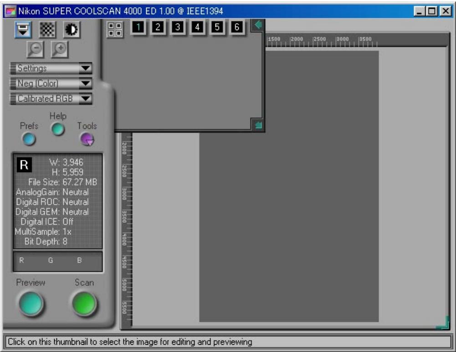Screen dimensions: 456x352
Task: Maximize the Nikon Scan window
Action: pyautogui.click(x=431, y=11)
